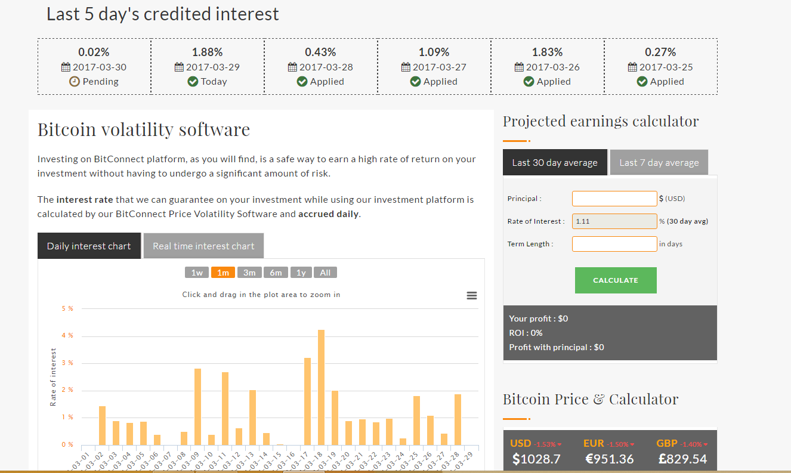Switch to Real time interest chart tab
The width and height of the screenshot is (791, 473).
coord(203,246)
